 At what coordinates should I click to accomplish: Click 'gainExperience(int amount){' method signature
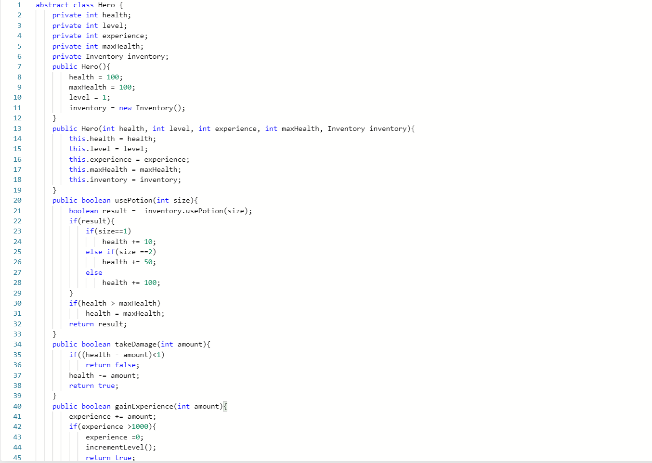point(171,406)
